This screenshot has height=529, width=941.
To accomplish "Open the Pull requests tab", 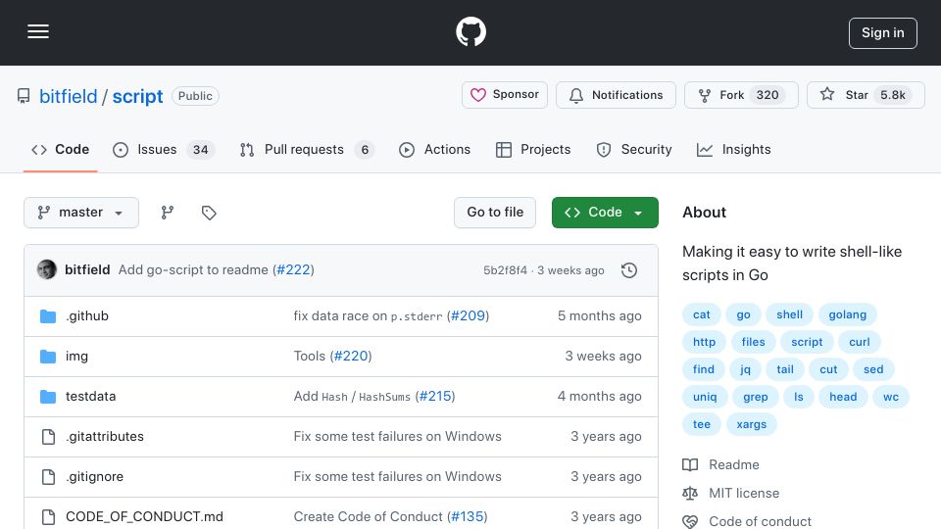I will point(307,149).
